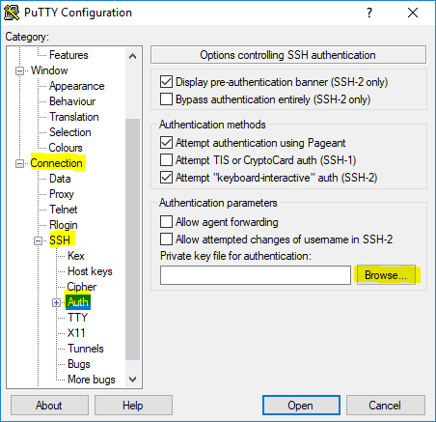Viewport: 436px width, 422px height.
Task: Click the private key file text field
Action: pos(256,275)
